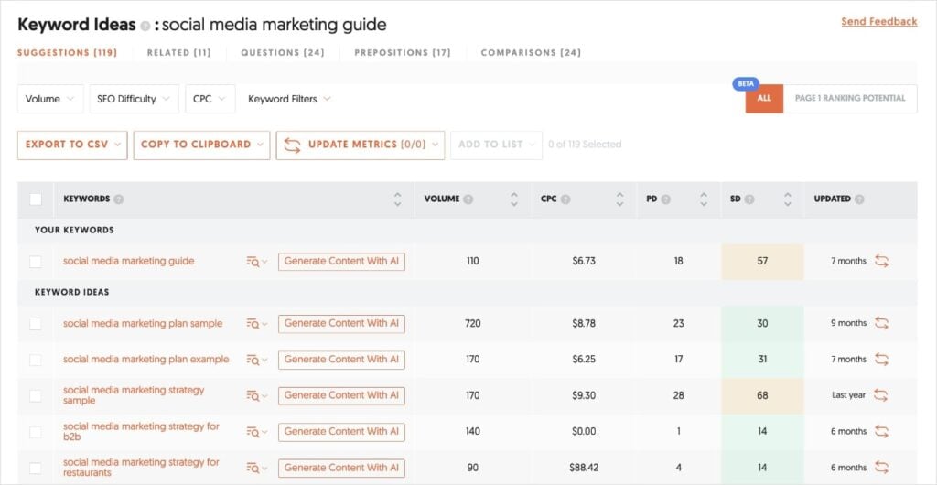Image resolution: width=937 pixels, height=485 pixels.
Task: Click the Send Feedback link
Action: click(x=879, y=22)
